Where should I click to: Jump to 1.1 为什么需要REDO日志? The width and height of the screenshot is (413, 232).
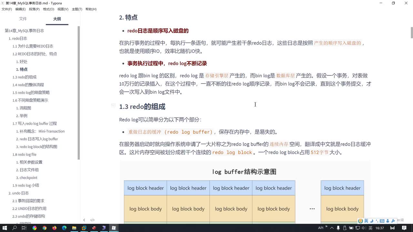click(x=33, y=46)
